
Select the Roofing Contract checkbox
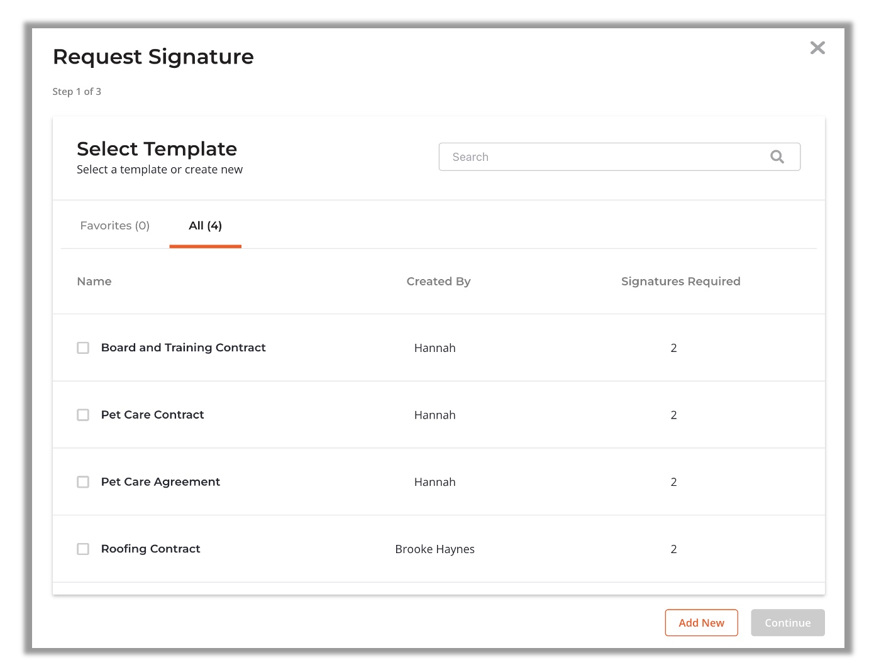click(x=83, y=549)
